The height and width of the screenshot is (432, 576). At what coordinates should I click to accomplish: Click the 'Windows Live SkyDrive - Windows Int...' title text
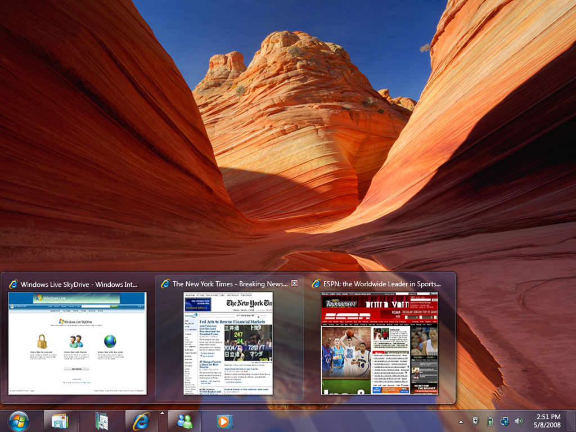(x=79, y=284)
